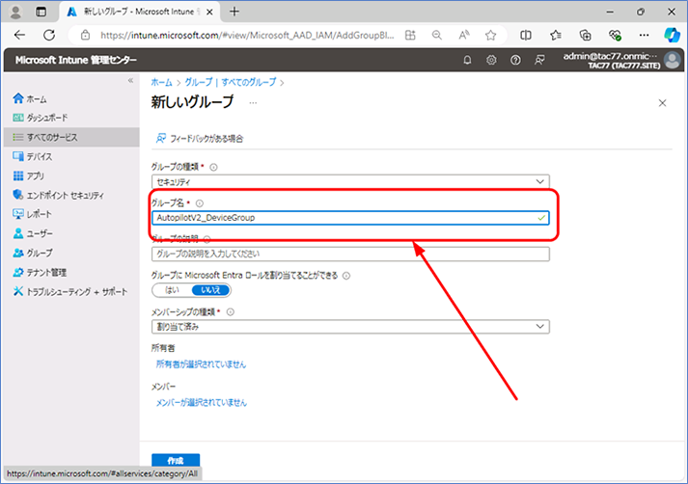Show info for グループの種類

click(x=213, y=167)
